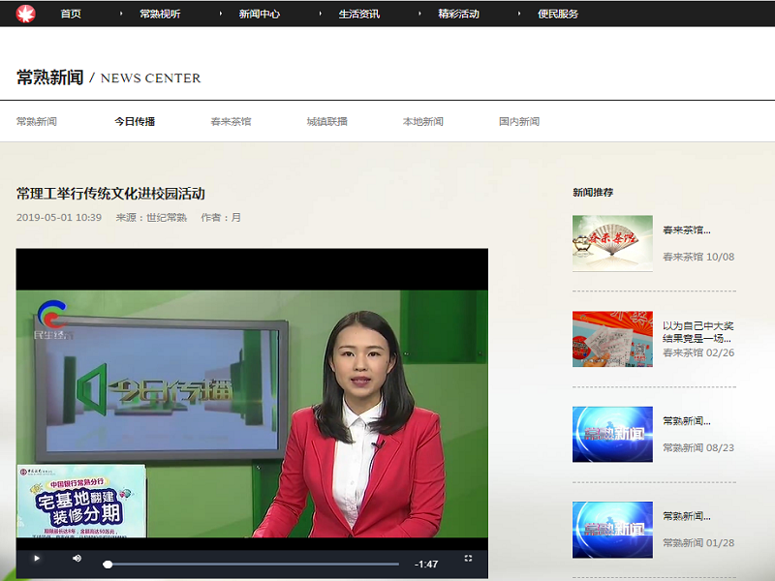Viewport: 775px width, 581px height.
Task: Open 春来茶馆 fan thumbnail dated 10/08
Action: pos(612,243)
